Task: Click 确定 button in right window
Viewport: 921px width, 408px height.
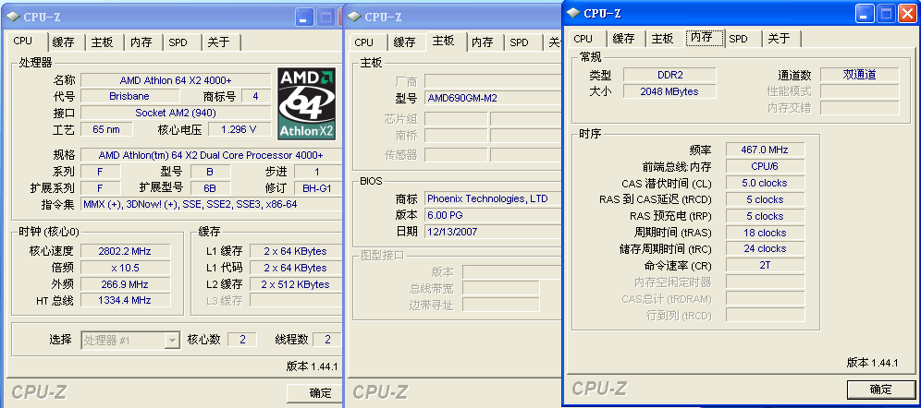Action: click(880, 390)
